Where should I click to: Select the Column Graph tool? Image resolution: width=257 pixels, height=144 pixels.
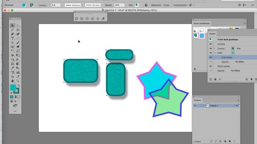pos(18,72)
